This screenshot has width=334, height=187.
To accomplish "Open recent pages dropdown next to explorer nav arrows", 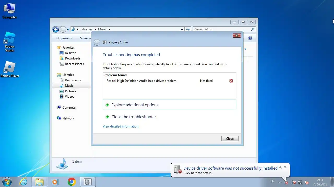I will pyautogui.click(x=68, y=30).
